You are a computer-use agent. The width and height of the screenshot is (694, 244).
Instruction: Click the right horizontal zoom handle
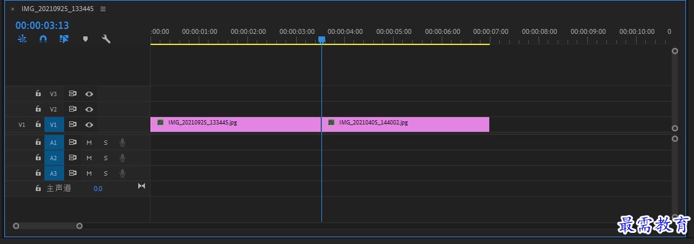tap(80, 226)
